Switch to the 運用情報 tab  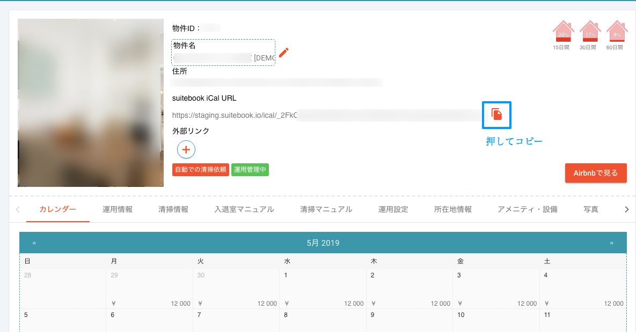pyautogui.click(x=118, y=209)
